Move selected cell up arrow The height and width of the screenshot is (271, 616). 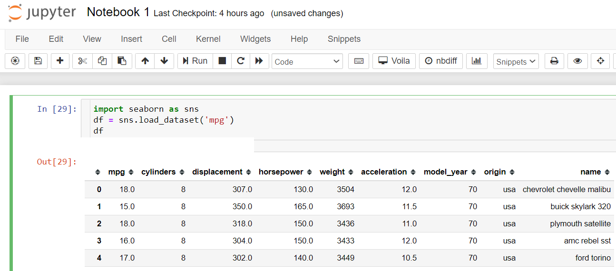coord(145,61)
